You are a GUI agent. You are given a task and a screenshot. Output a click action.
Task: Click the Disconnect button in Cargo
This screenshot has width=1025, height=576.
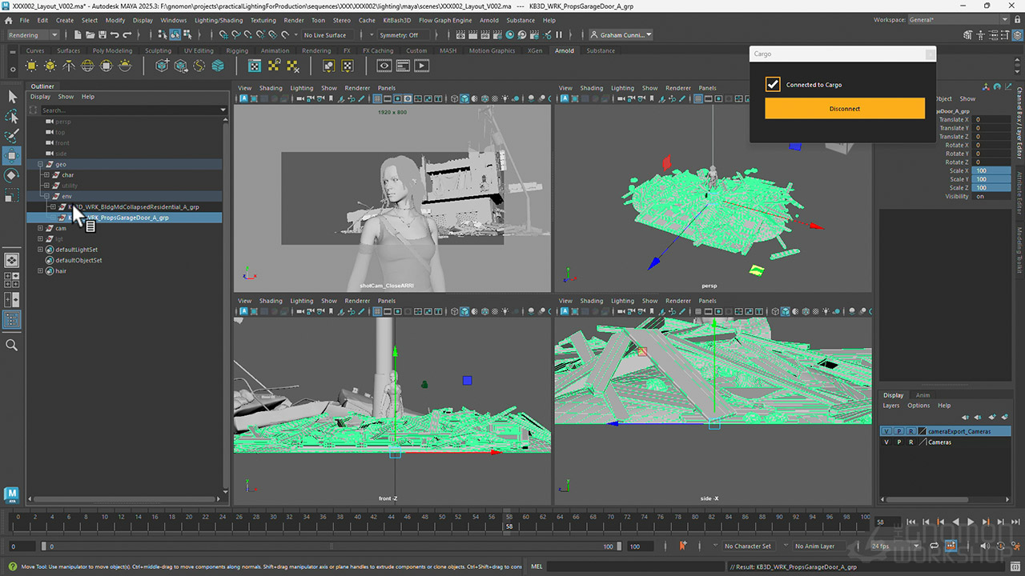point(844,109)
